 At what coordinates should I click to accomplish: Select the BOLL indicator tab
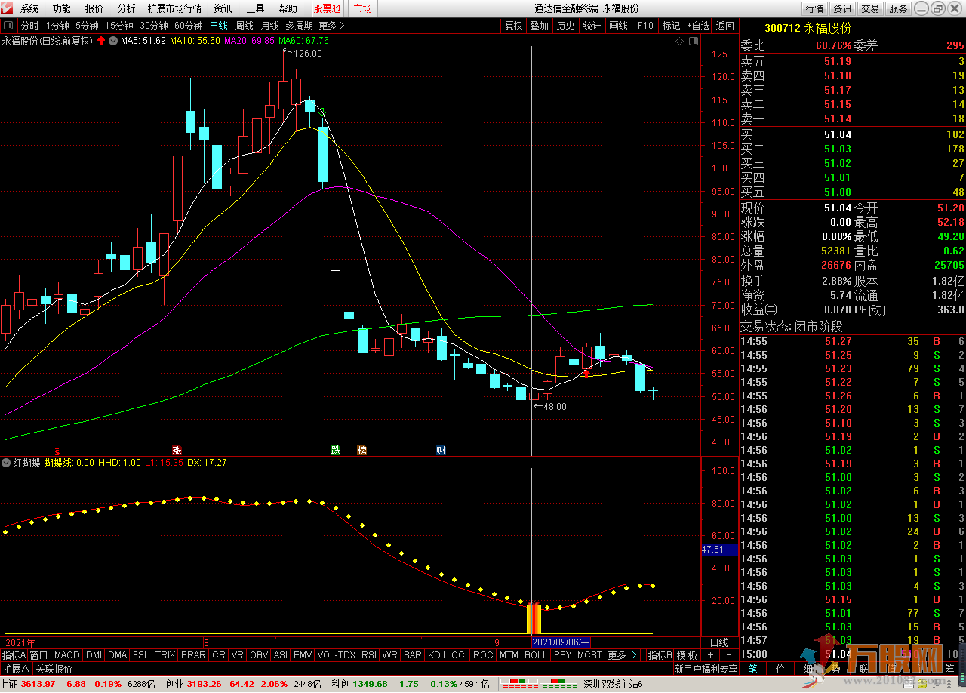[x=536, y=655]
